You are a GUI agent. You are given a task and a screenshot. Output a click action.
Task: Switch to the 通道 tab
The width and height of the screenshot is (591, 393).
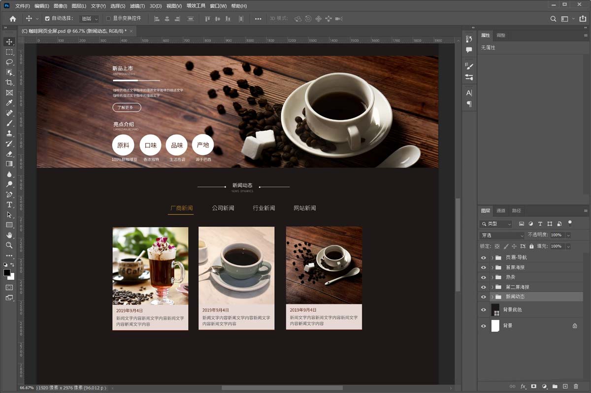click(501, 211)
